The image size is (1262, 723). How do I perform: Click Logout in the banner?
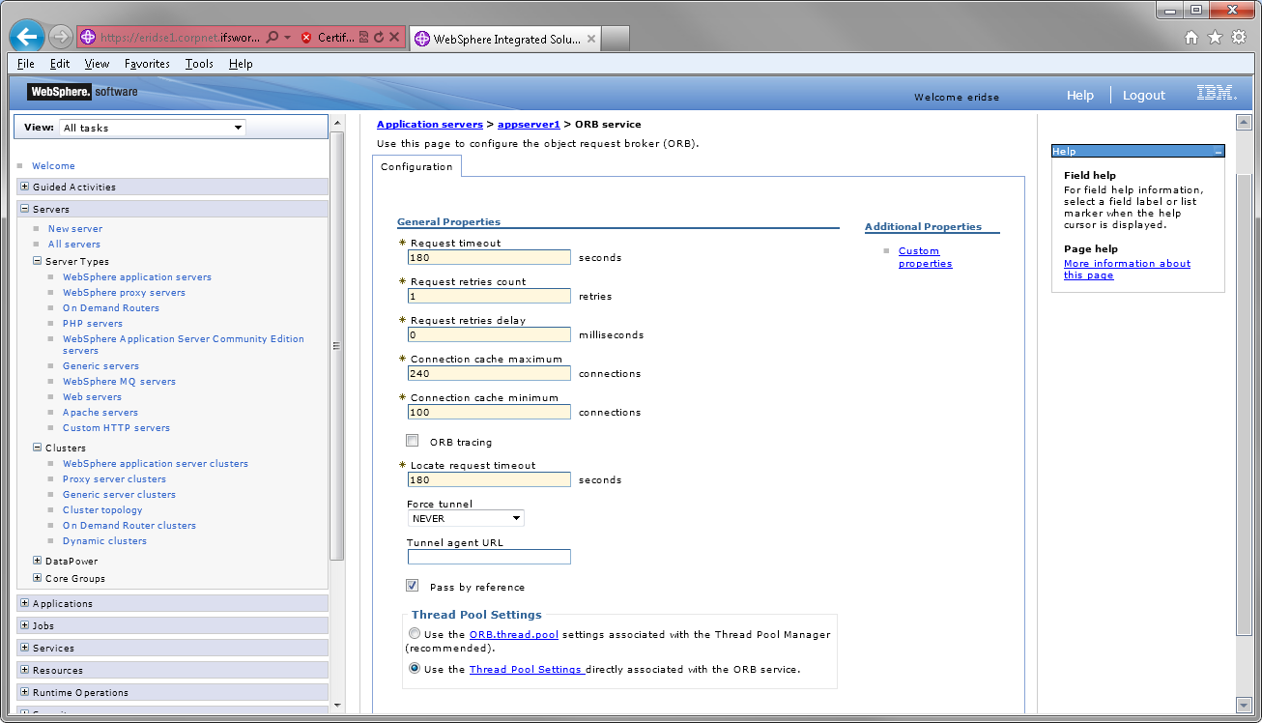pyautogui.click(x=1144, y=95)
